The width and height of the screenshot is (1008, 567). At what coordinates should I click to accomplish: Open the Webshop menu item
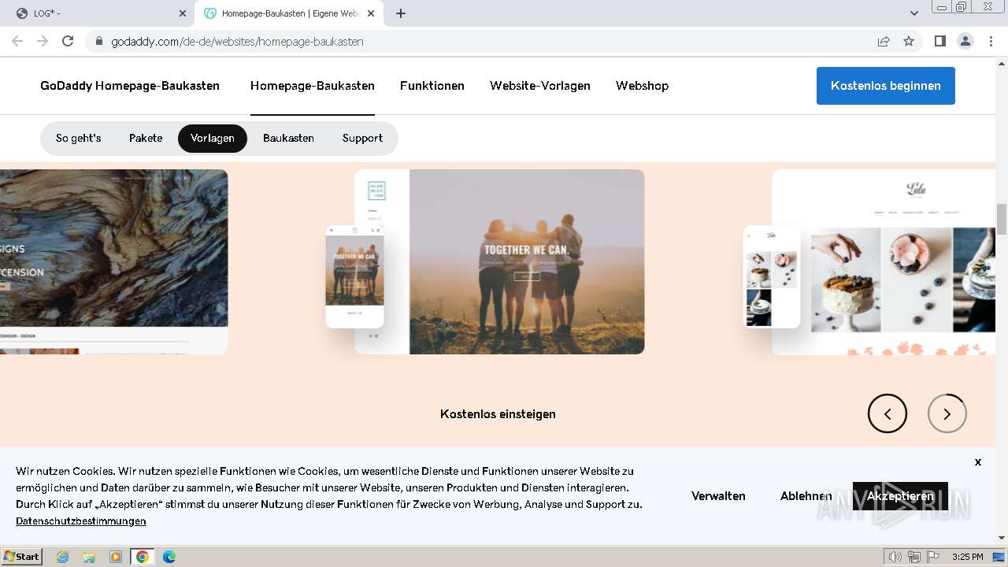coord(642,86)
